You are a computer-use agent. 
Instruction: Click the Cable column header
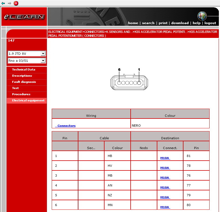click(x=104, y=136)
